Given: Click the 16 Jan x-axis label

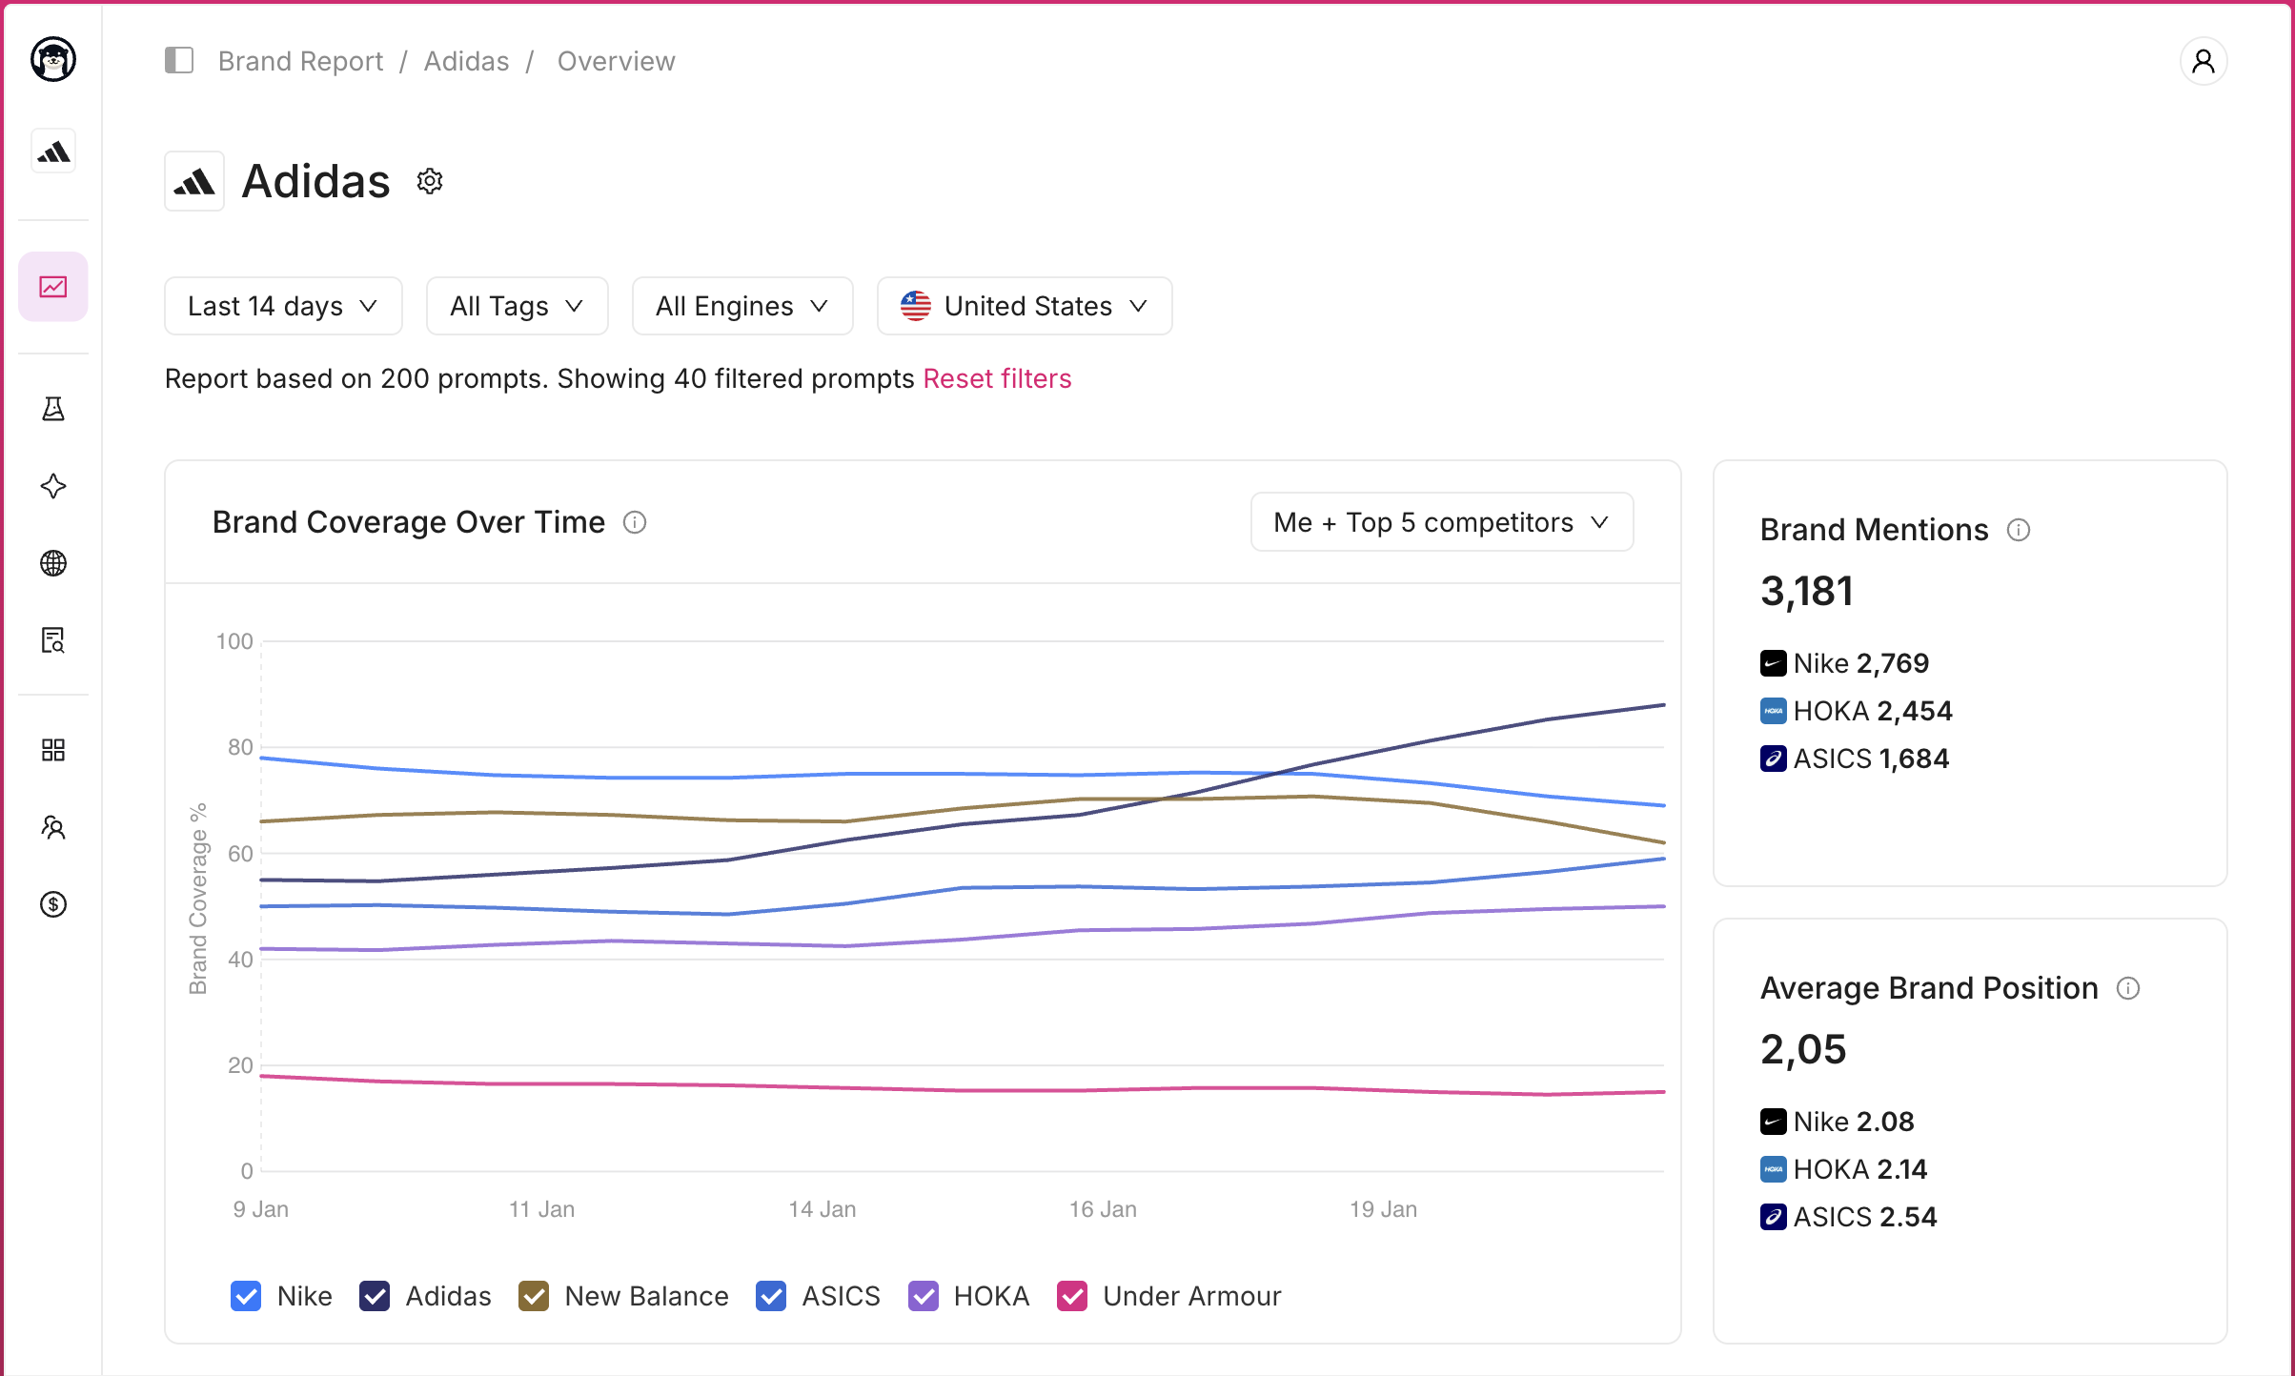Looking at the screenshot, I should pyautogui.click(x=1103, y=1209).
